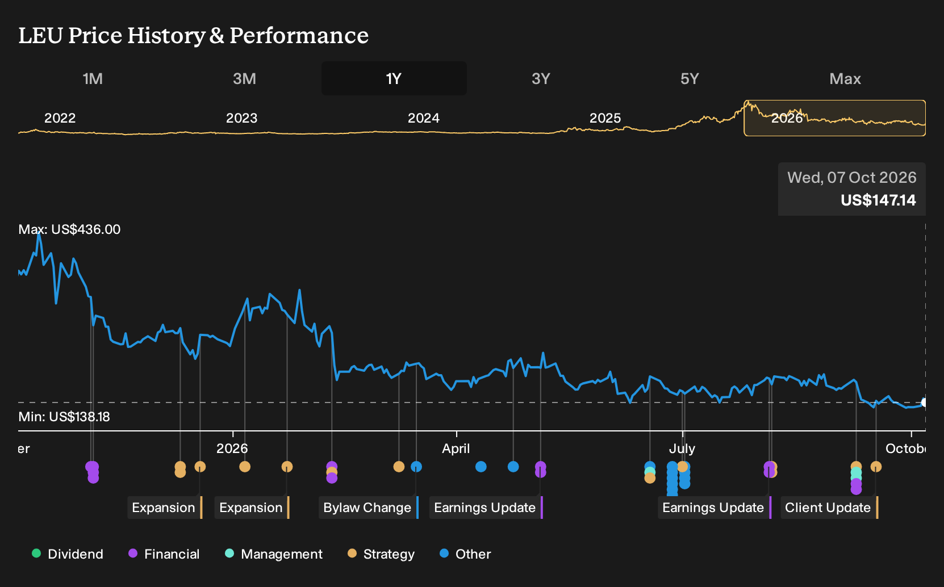Screen dimensions: 944x587
Task: Click purple Financial dot above Earnings Update next to Client Update
Action: [768, 467]
